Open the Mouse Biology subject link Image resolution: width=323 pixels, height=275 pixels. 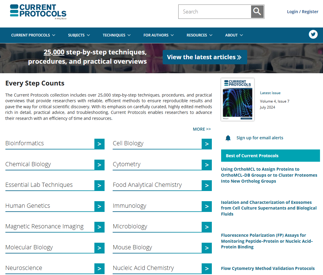[132, 247]
